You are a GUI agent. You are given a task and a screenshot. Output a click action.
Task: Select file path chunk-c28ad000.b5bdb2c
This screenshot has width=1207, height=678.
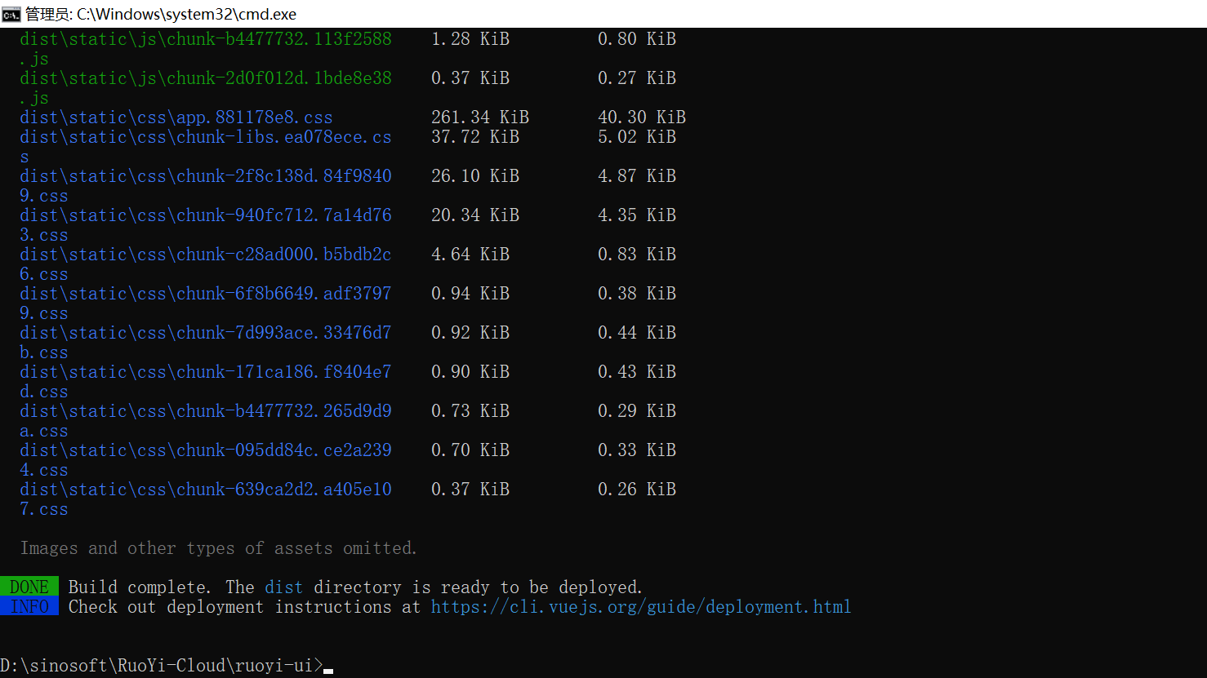coord(206,255)
